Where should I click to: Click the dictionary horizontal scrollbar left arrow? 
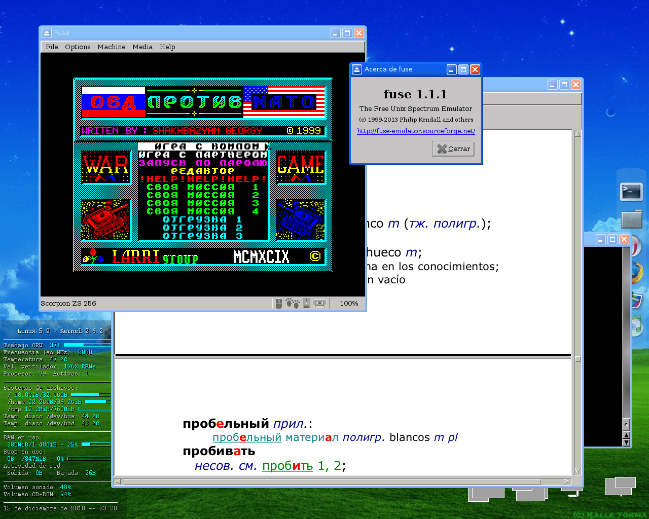point(118,481)
